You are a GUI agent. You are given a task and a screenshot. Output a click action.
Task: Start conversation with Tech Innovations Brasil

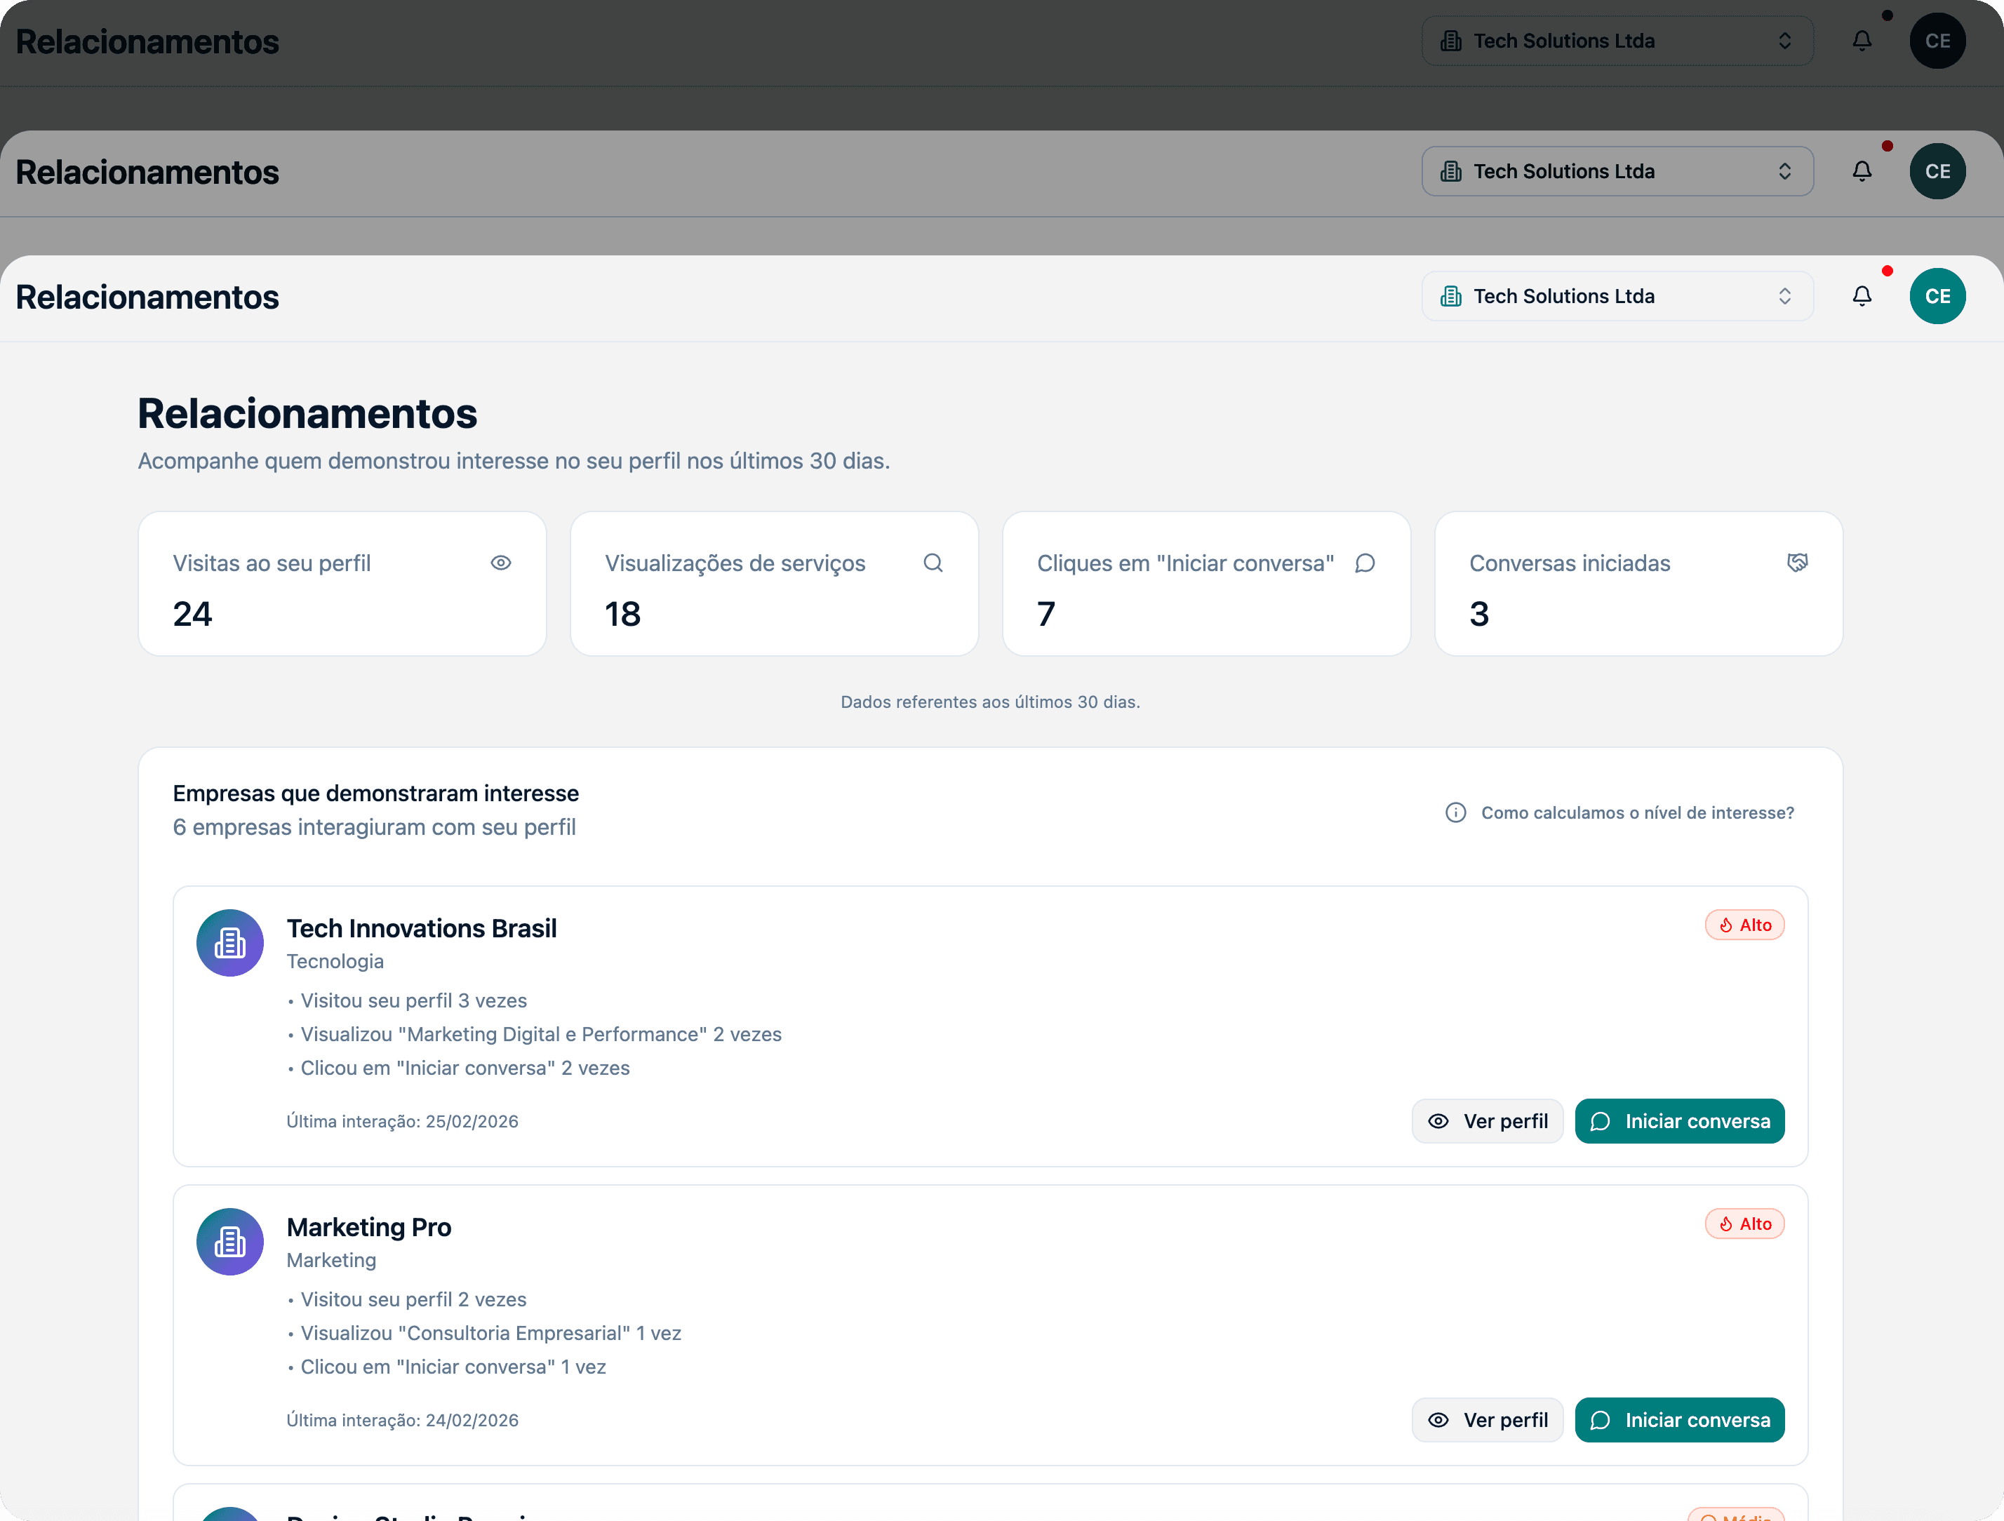(1680, 1122)
